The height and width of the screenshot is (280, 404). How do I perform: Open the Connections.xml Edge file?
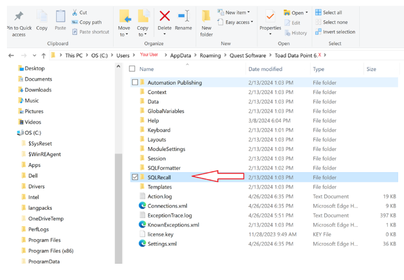[167, 206]
